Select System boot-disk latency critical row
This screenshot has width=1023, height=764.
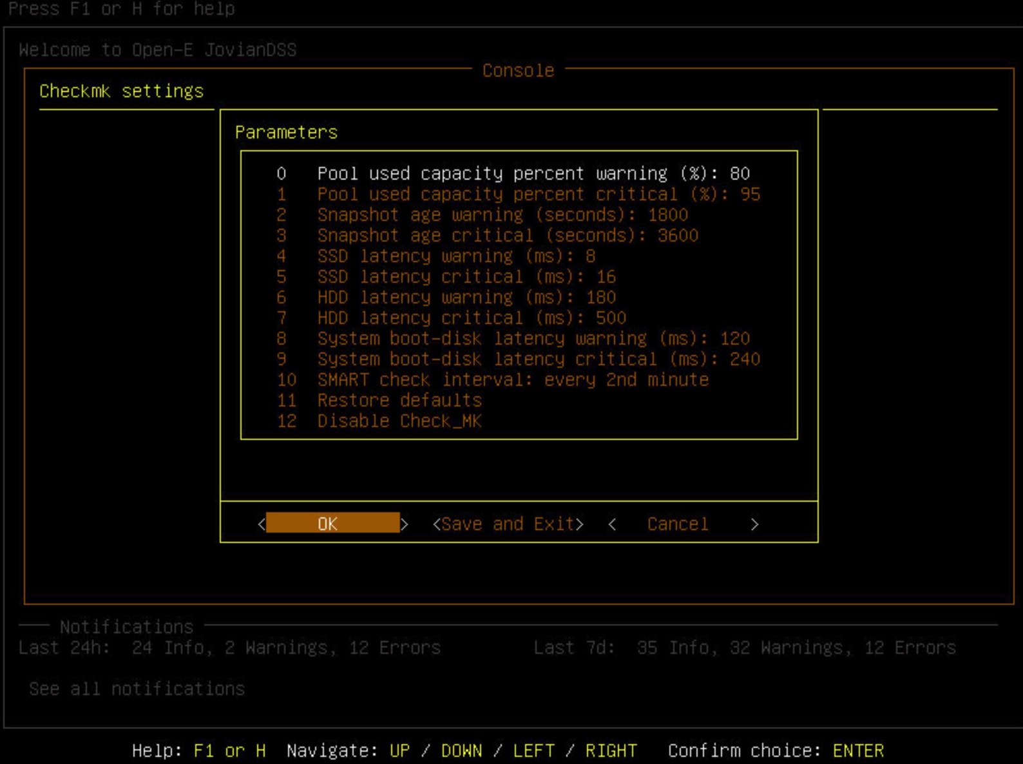coord(519,359)
